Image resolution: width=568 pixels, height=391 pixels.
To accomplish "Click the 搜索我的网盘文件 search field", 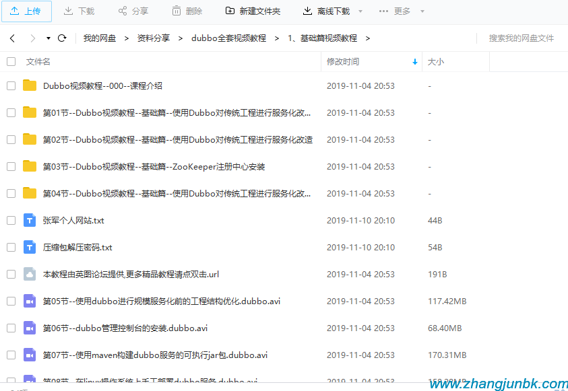I will click(x=521, y=38).
